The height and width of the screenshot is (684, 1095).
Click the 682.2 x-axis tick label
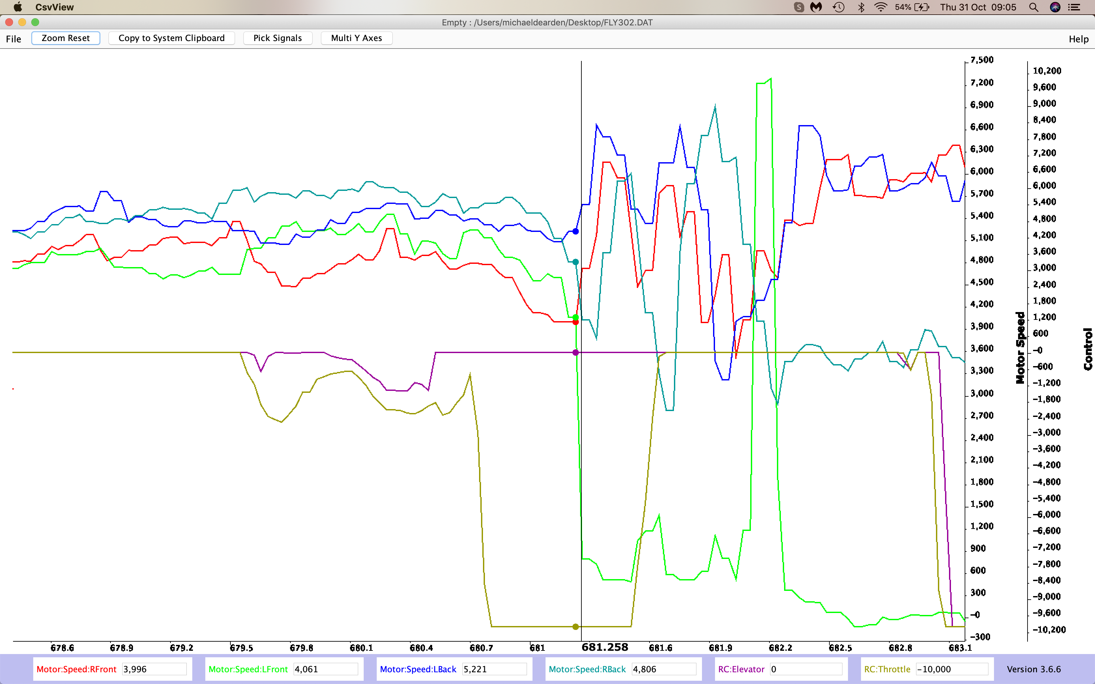click(x=780, y=648)
